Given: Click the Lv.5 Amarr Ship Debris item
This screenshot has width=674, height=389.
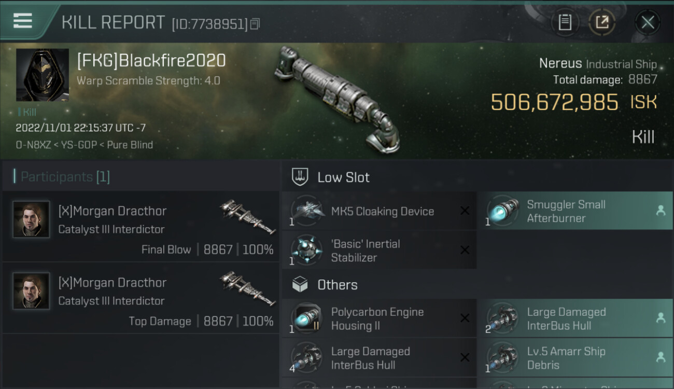Looking at the screenshot, I should coord(574,358).
